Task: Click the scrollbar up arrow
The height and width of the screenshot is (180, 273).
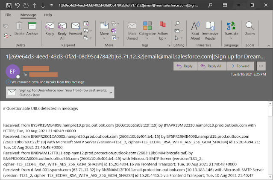Action: [x=270, y=104]
